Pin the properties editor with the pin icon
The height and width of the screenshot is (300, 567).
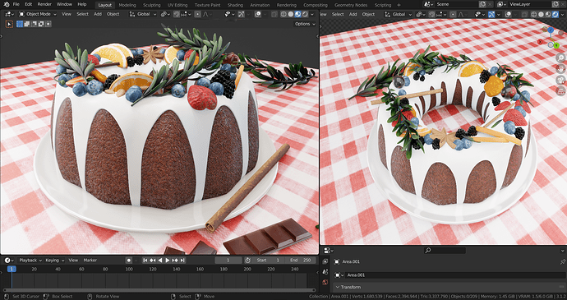[x=562, y=261]
